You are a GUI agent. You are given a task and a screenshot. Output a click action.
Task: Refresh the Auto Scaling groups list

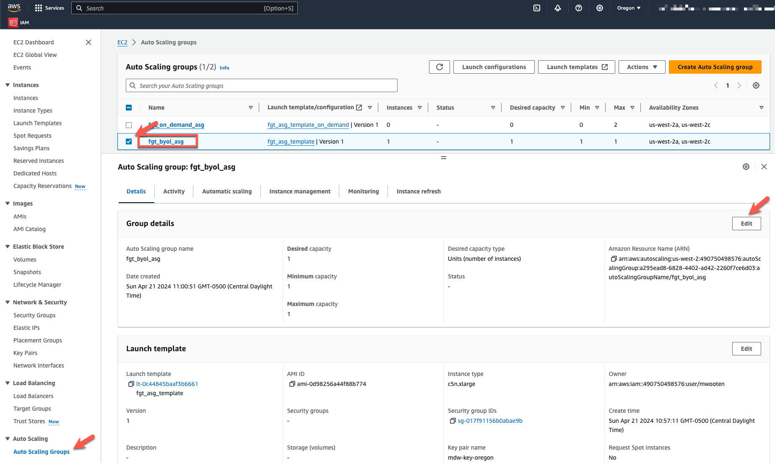click(x=440, y=67)
